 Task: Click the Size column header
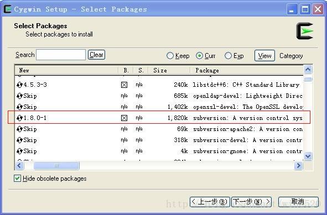pos(169,70)
